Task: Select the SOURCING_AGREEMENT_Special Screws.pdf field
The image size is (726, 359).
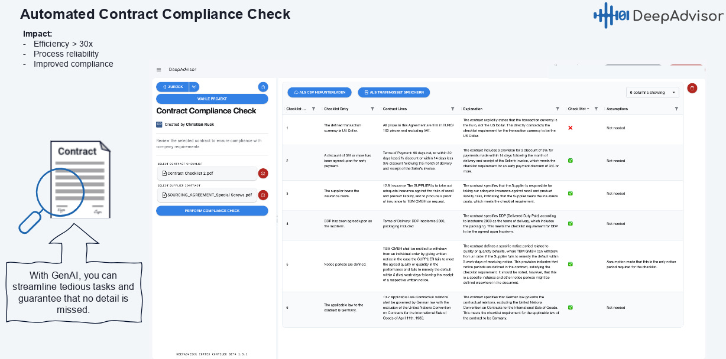Action: (207, 195)
